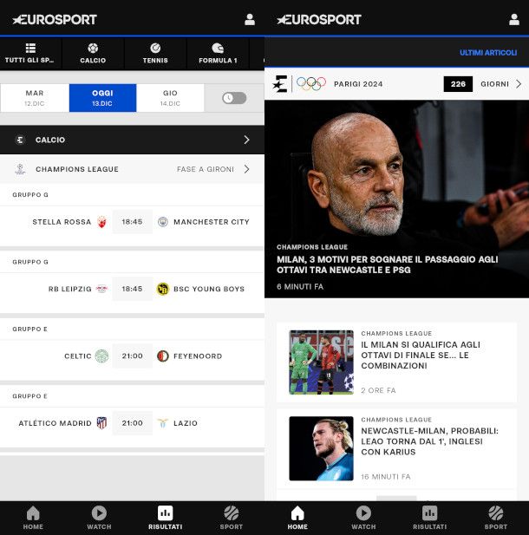Tap Lazio club crest
529x535 pixels.
click(163, 423)
